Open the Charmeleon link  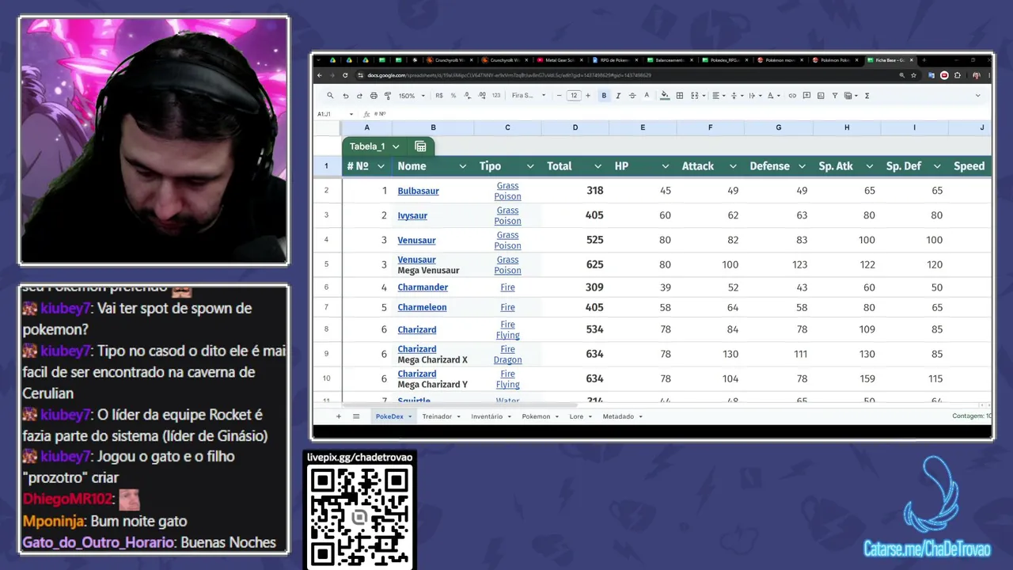click(x=422, y=307)
